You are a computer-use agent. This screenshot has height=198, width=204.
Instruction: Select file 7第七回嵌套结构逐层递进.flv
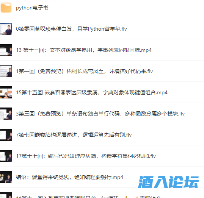click(74, 135)
